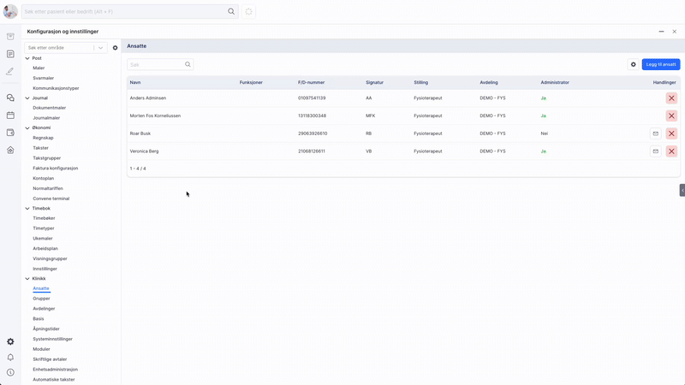Click Legg til ansatt button
685x385 pixels.
tap(660, 64)
